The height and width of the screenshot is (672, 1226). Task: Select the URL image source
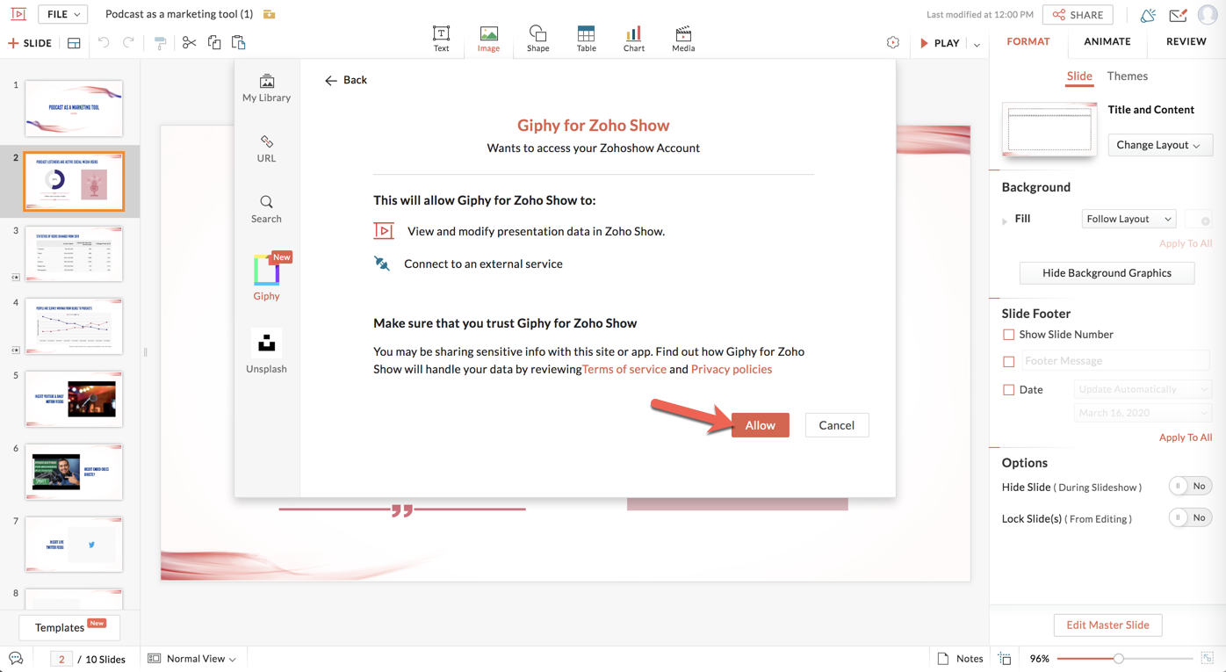coord(266,149)
